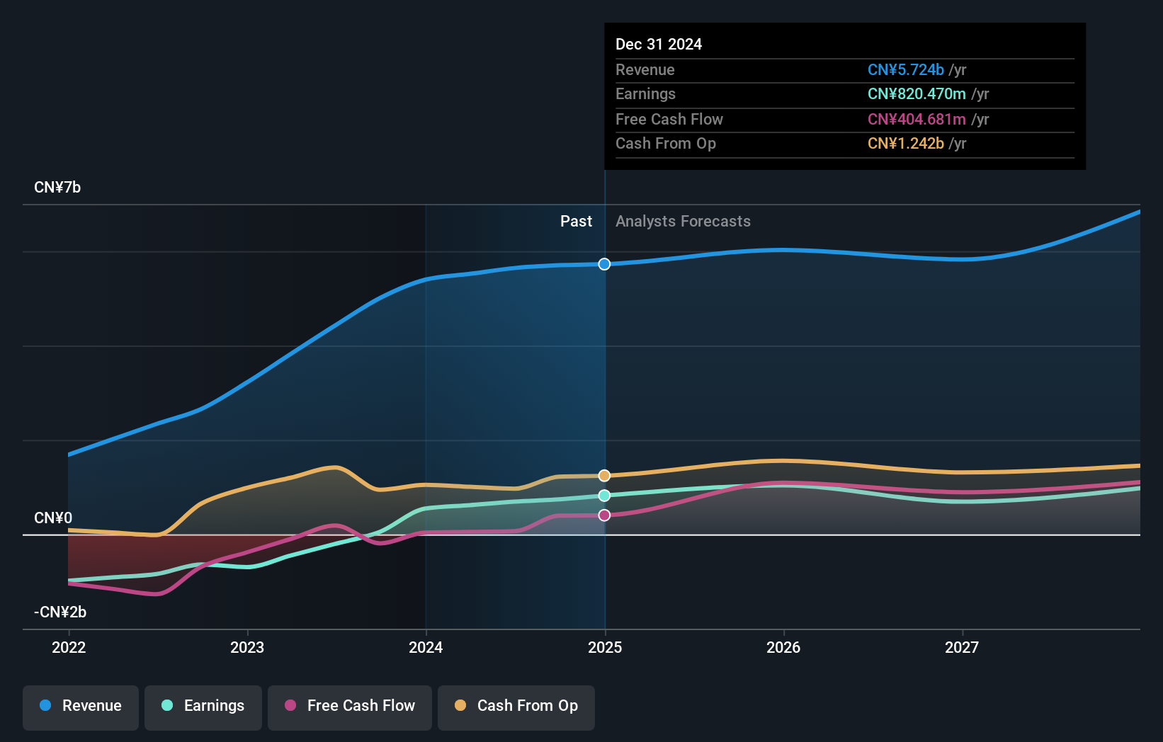Screen dimensions: 1163x742
Task: Click the orange Cash From Op legend dot
Action: click(460, 705)
